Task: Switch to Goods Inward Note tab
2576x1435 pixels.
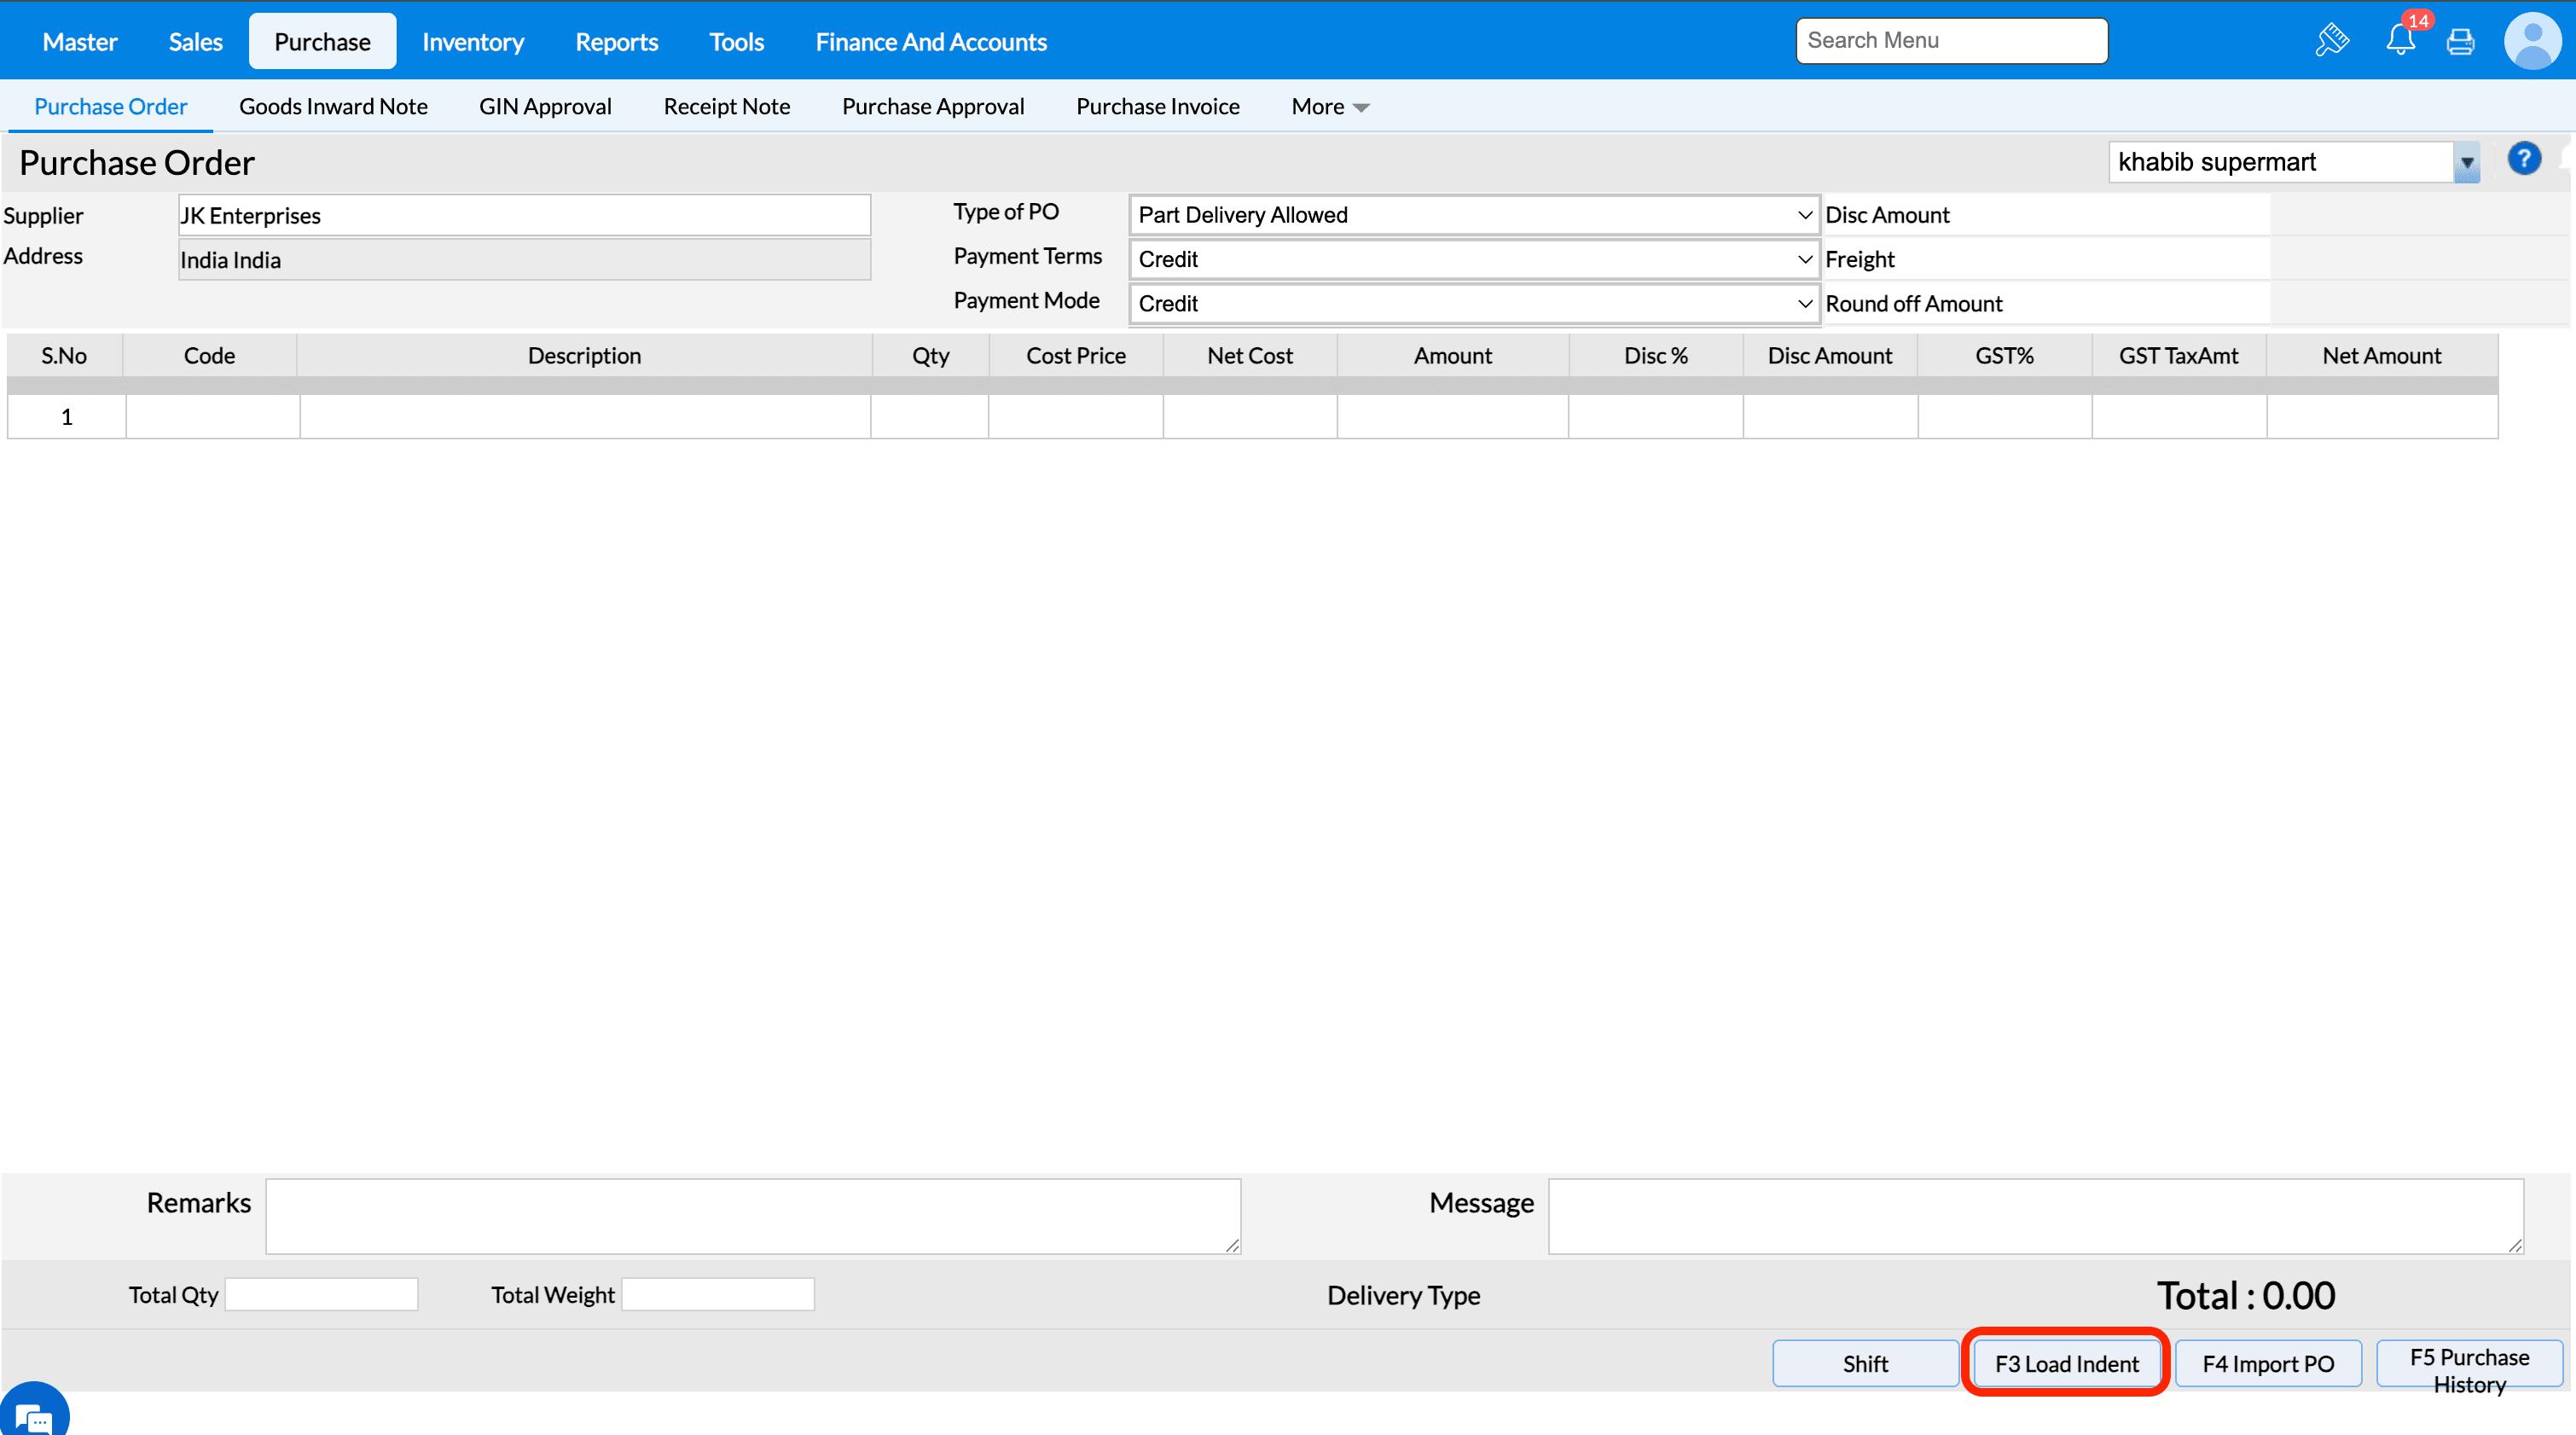Action: [333, 107]
